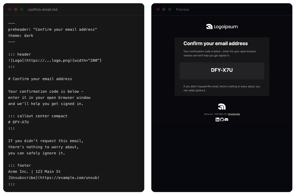This screenshot has height=195, width=295.
Task: Click the red traffic-light dot on the editor window
Action: [x=10, y=9]
